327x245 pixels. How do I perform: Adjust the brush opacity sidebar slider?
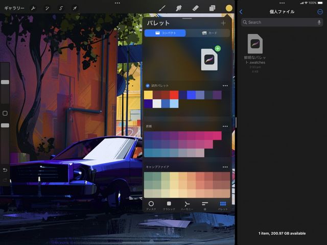[5, 126]
